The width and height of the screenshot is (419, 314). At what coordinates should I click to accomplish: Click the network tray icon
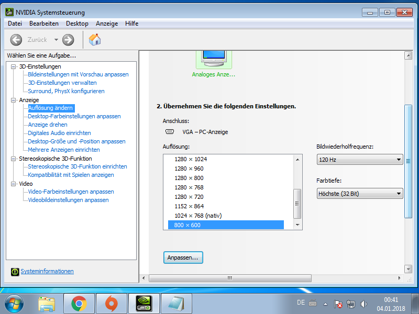click(351, 304)
